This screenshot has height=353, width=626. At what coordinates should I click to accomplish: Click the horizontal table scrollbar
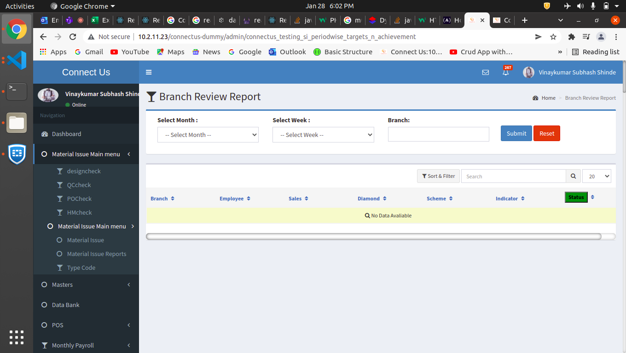click(374, 236)
